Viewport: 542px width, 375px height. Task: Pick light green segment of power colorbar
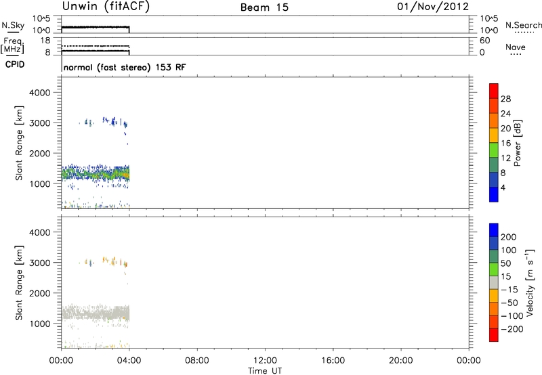pos(494,150)
